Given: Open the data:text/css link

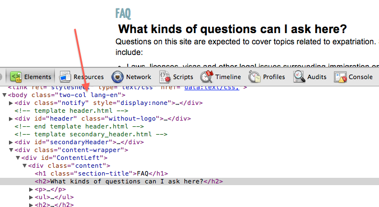Looking at the screenshot, I should [x=212, y=88].
